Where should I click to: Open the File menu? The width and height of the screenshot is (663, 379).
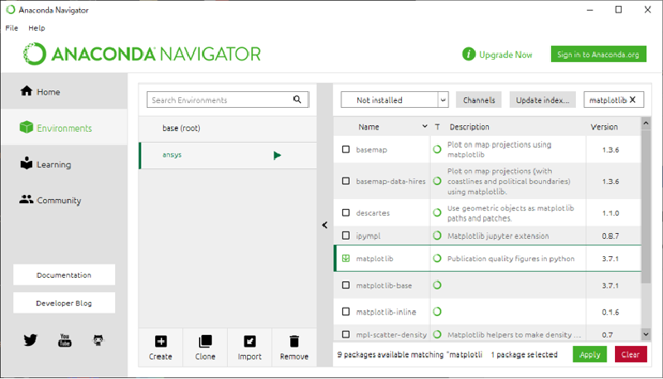coord(12,28)
